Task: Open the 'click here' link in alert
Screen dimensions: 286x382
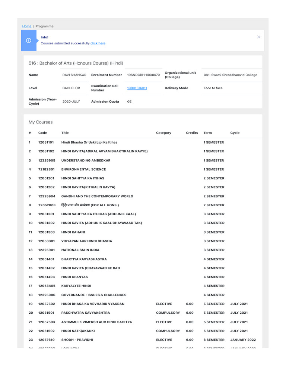Action: click(x=98, y=44)
